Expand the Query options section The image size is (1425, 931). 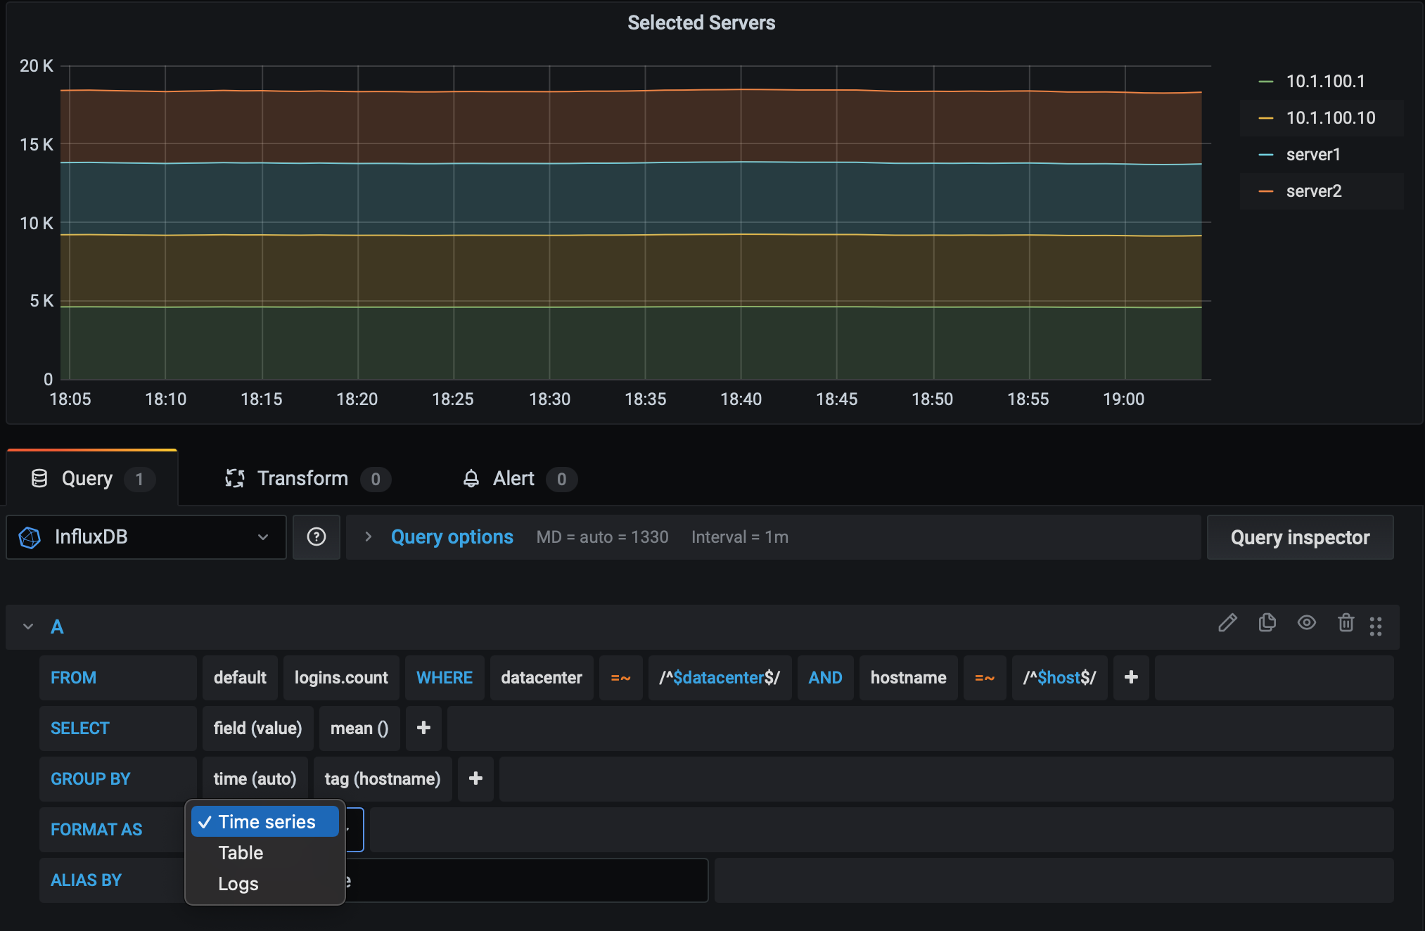(451, 537)
